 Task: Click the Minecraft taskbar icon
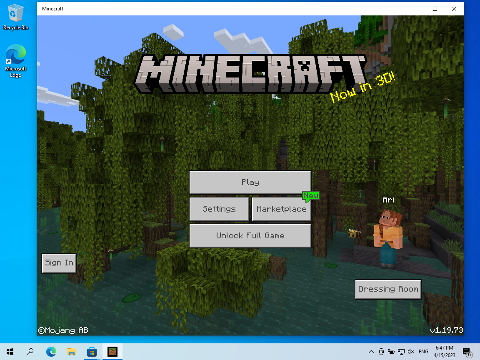coord(112,352)
